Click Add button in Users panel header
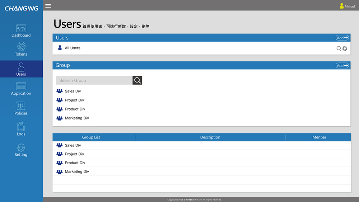This screenshot has width=359, height=202. coord(342,38)
